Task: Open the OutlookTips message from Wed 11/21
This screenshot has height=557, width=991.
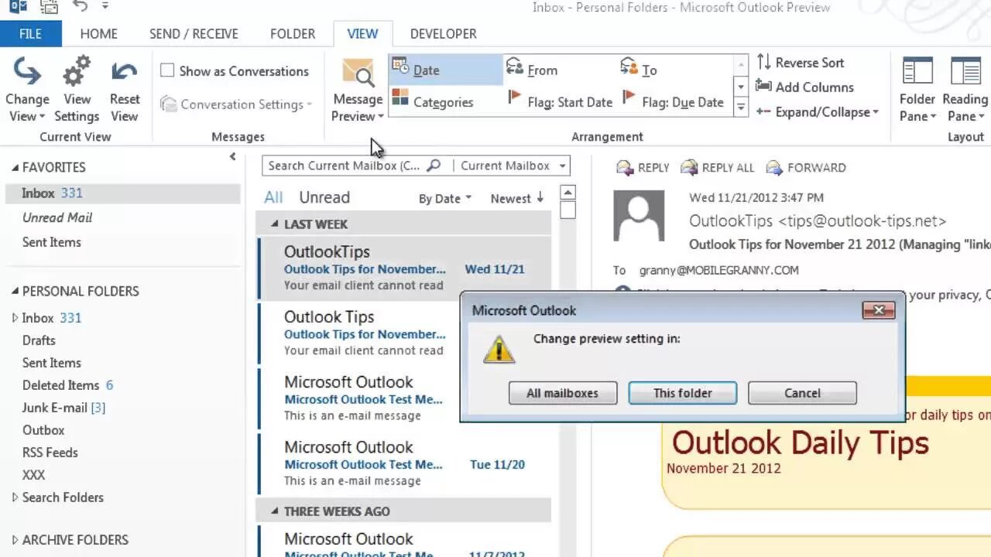Action: 404,268
